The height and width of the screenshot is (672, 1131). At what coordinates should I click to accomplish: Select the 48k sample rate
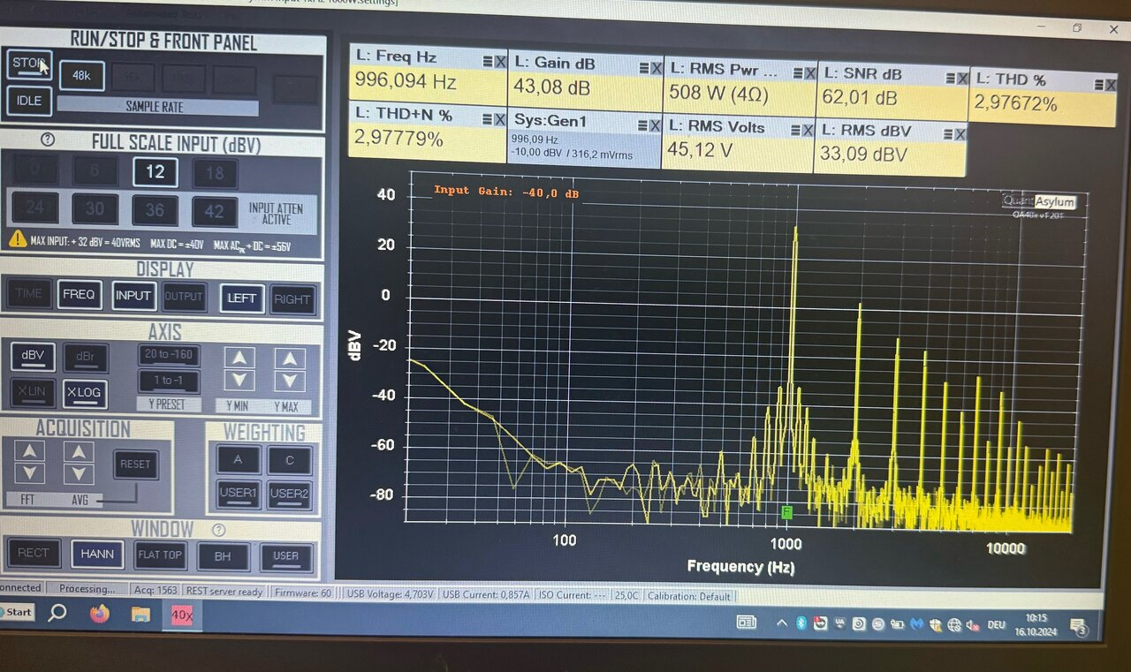(x=81, y=76)
